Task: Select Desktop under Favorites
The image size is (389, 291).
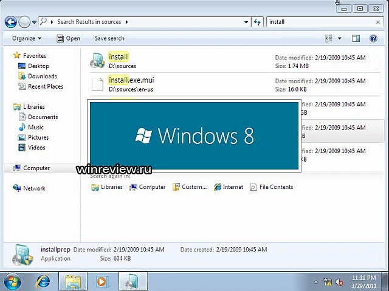Action: (38, 66)
